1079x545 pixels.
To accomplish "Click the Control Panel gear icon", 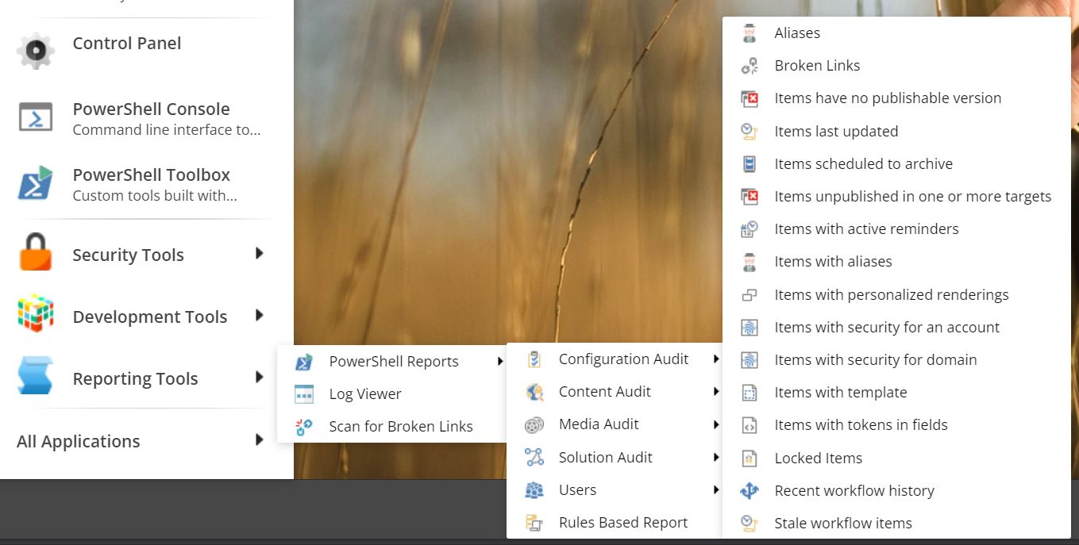I will point(36,51).
